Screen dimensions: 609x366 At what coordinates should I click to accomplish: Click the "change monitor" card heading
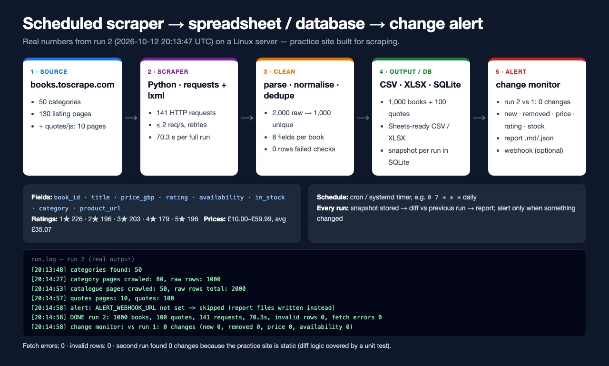pos(528,85)
